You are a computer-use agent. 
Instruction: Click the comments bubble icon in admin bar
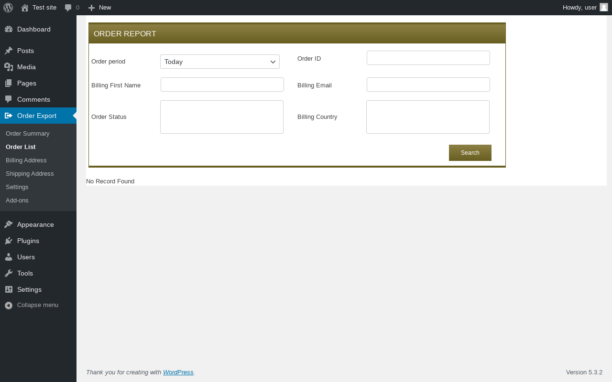68,8
